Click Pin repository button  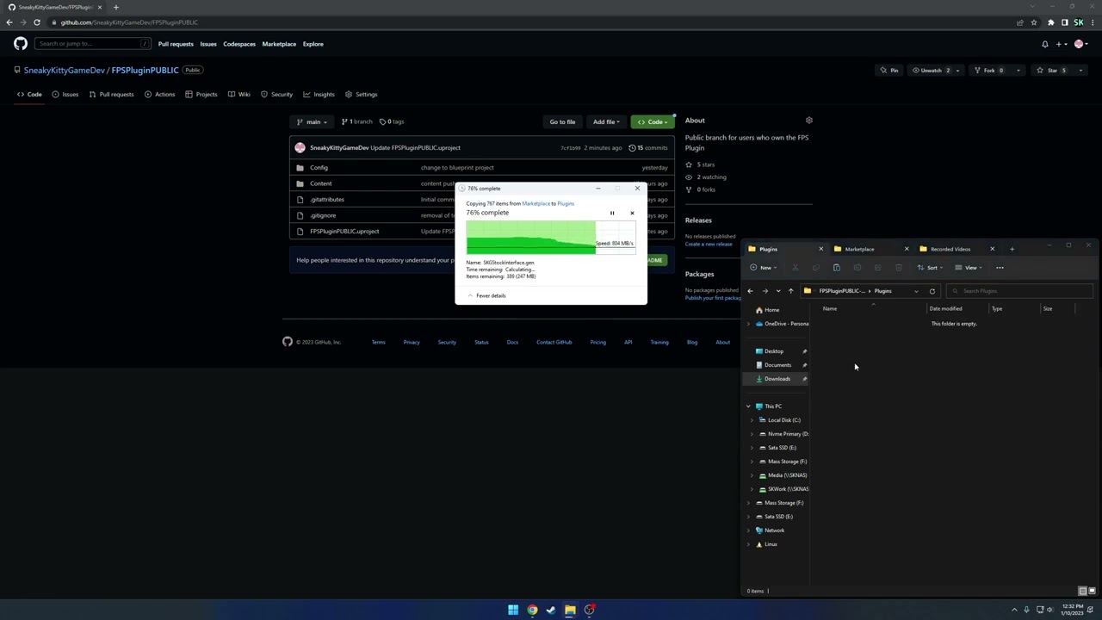coord(889,71)
